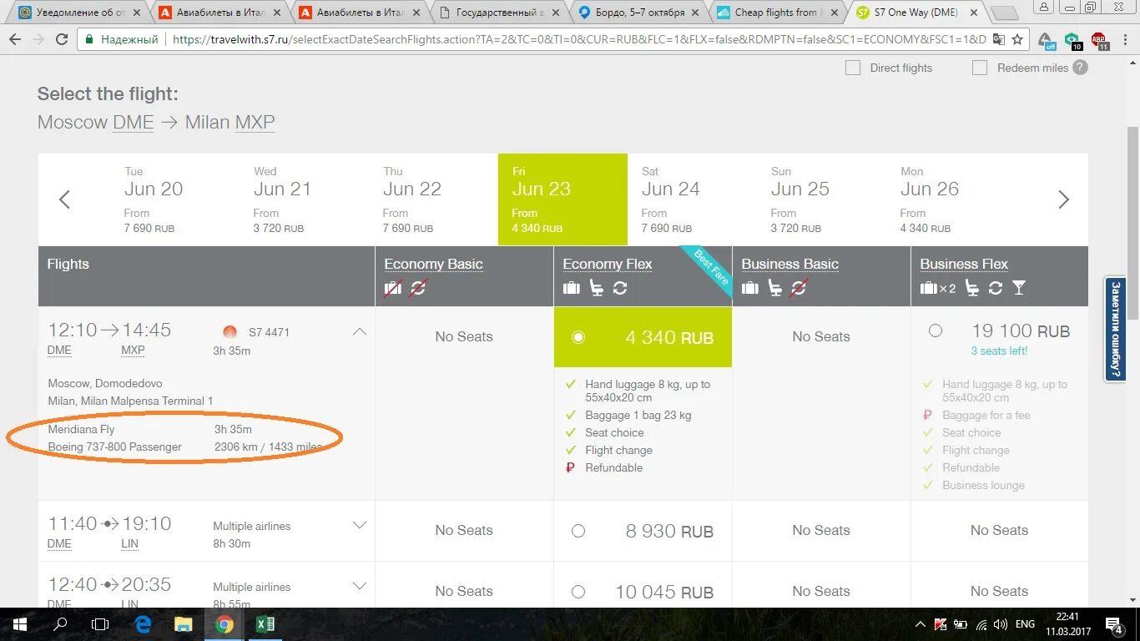Select the Thu Jun 22 date tab
Viewport: 1140px width, 641px height.
pos(434,199)
